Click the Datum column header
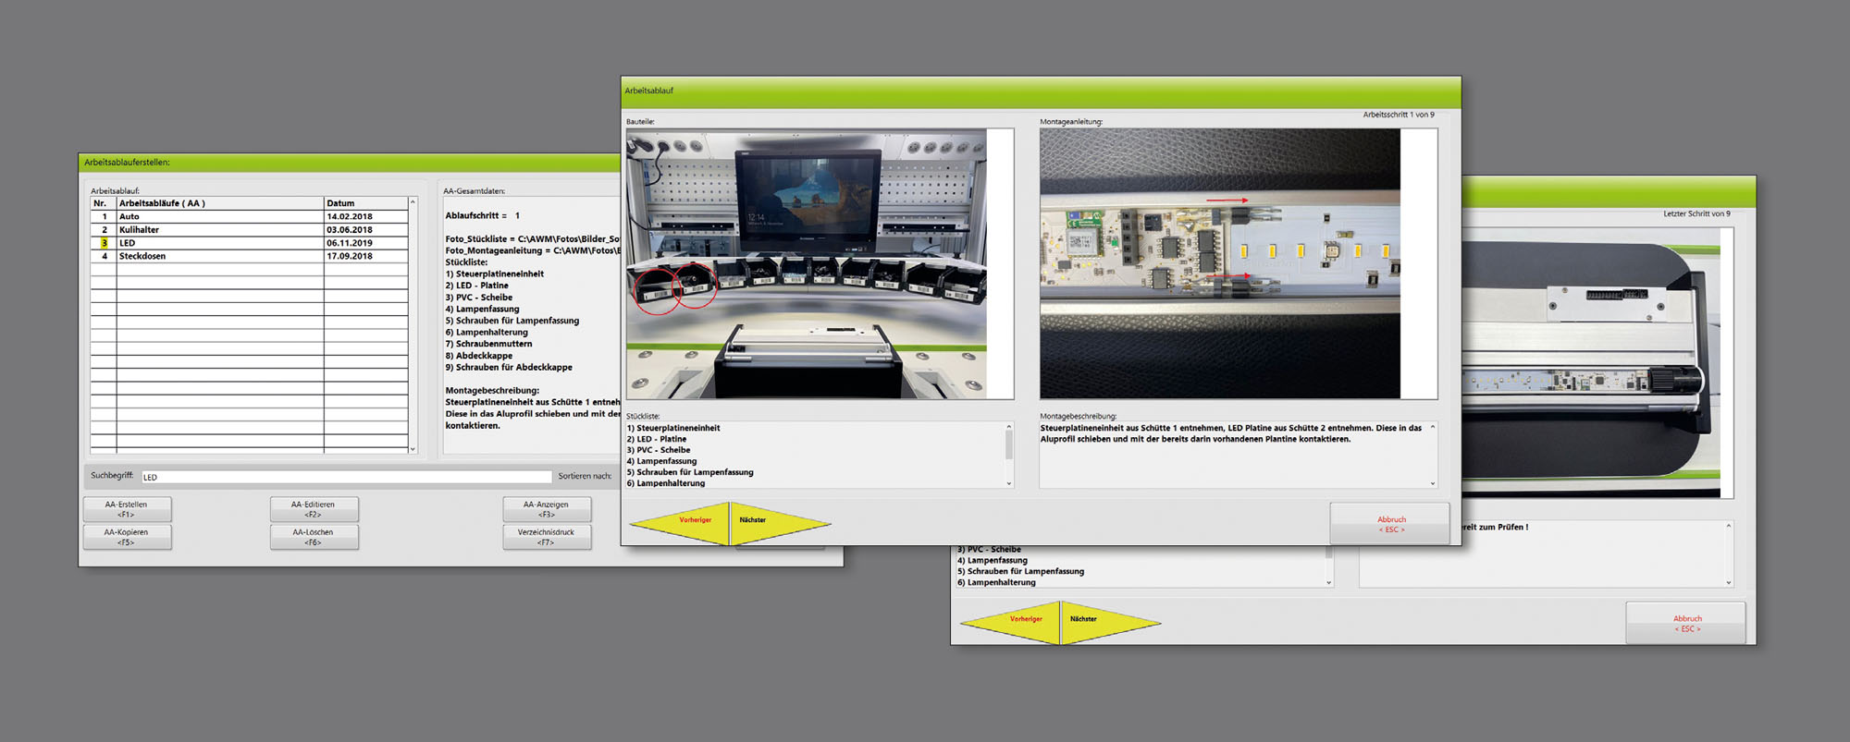 (x=364, y=202)
